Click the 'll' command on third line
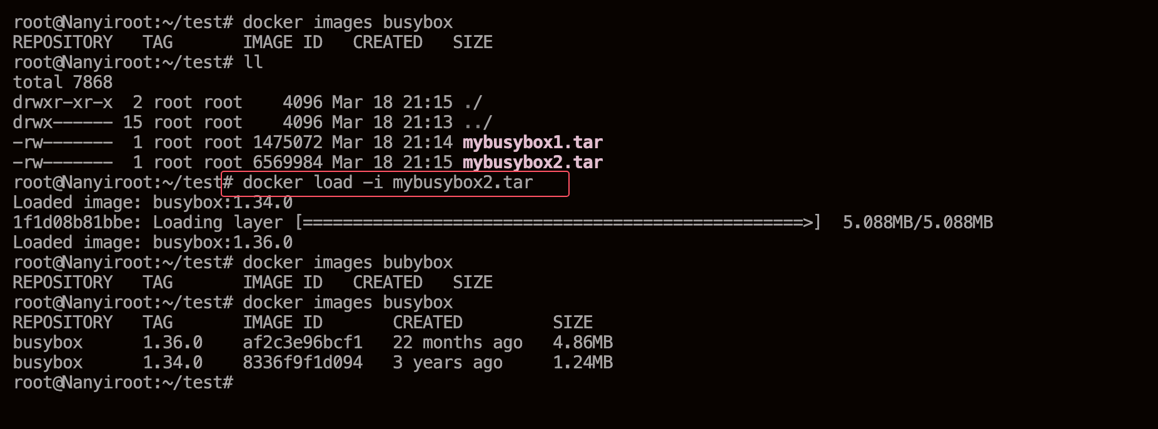Viewport: 1158px width, 429px height. 253,63
